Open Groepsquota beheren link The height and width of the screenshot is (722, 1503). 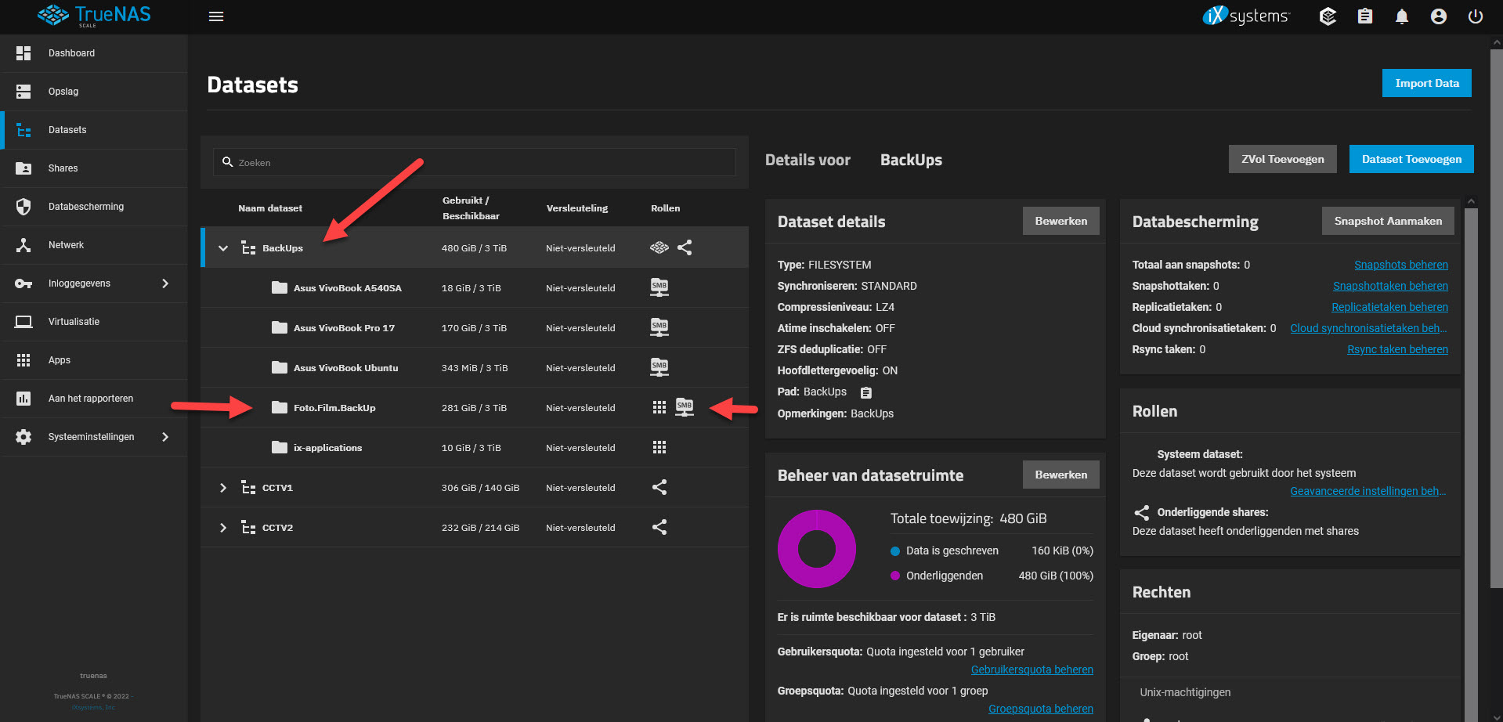point(1041,709)
